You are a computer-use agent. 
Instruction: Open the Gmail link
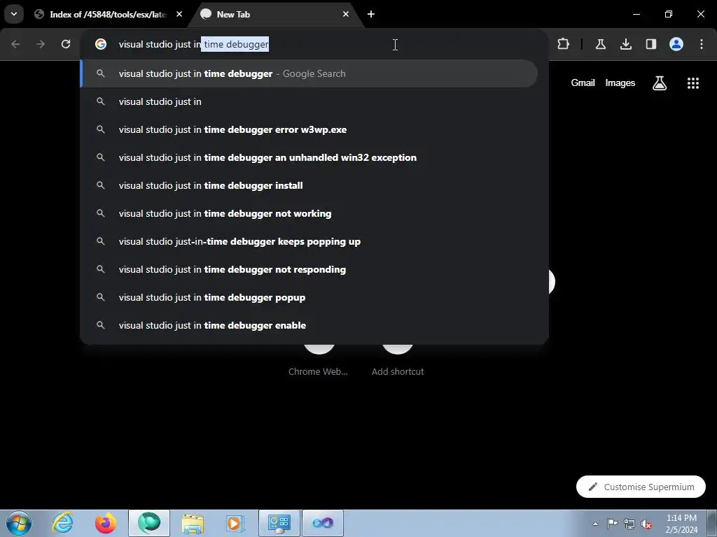[x=583, y=83]
